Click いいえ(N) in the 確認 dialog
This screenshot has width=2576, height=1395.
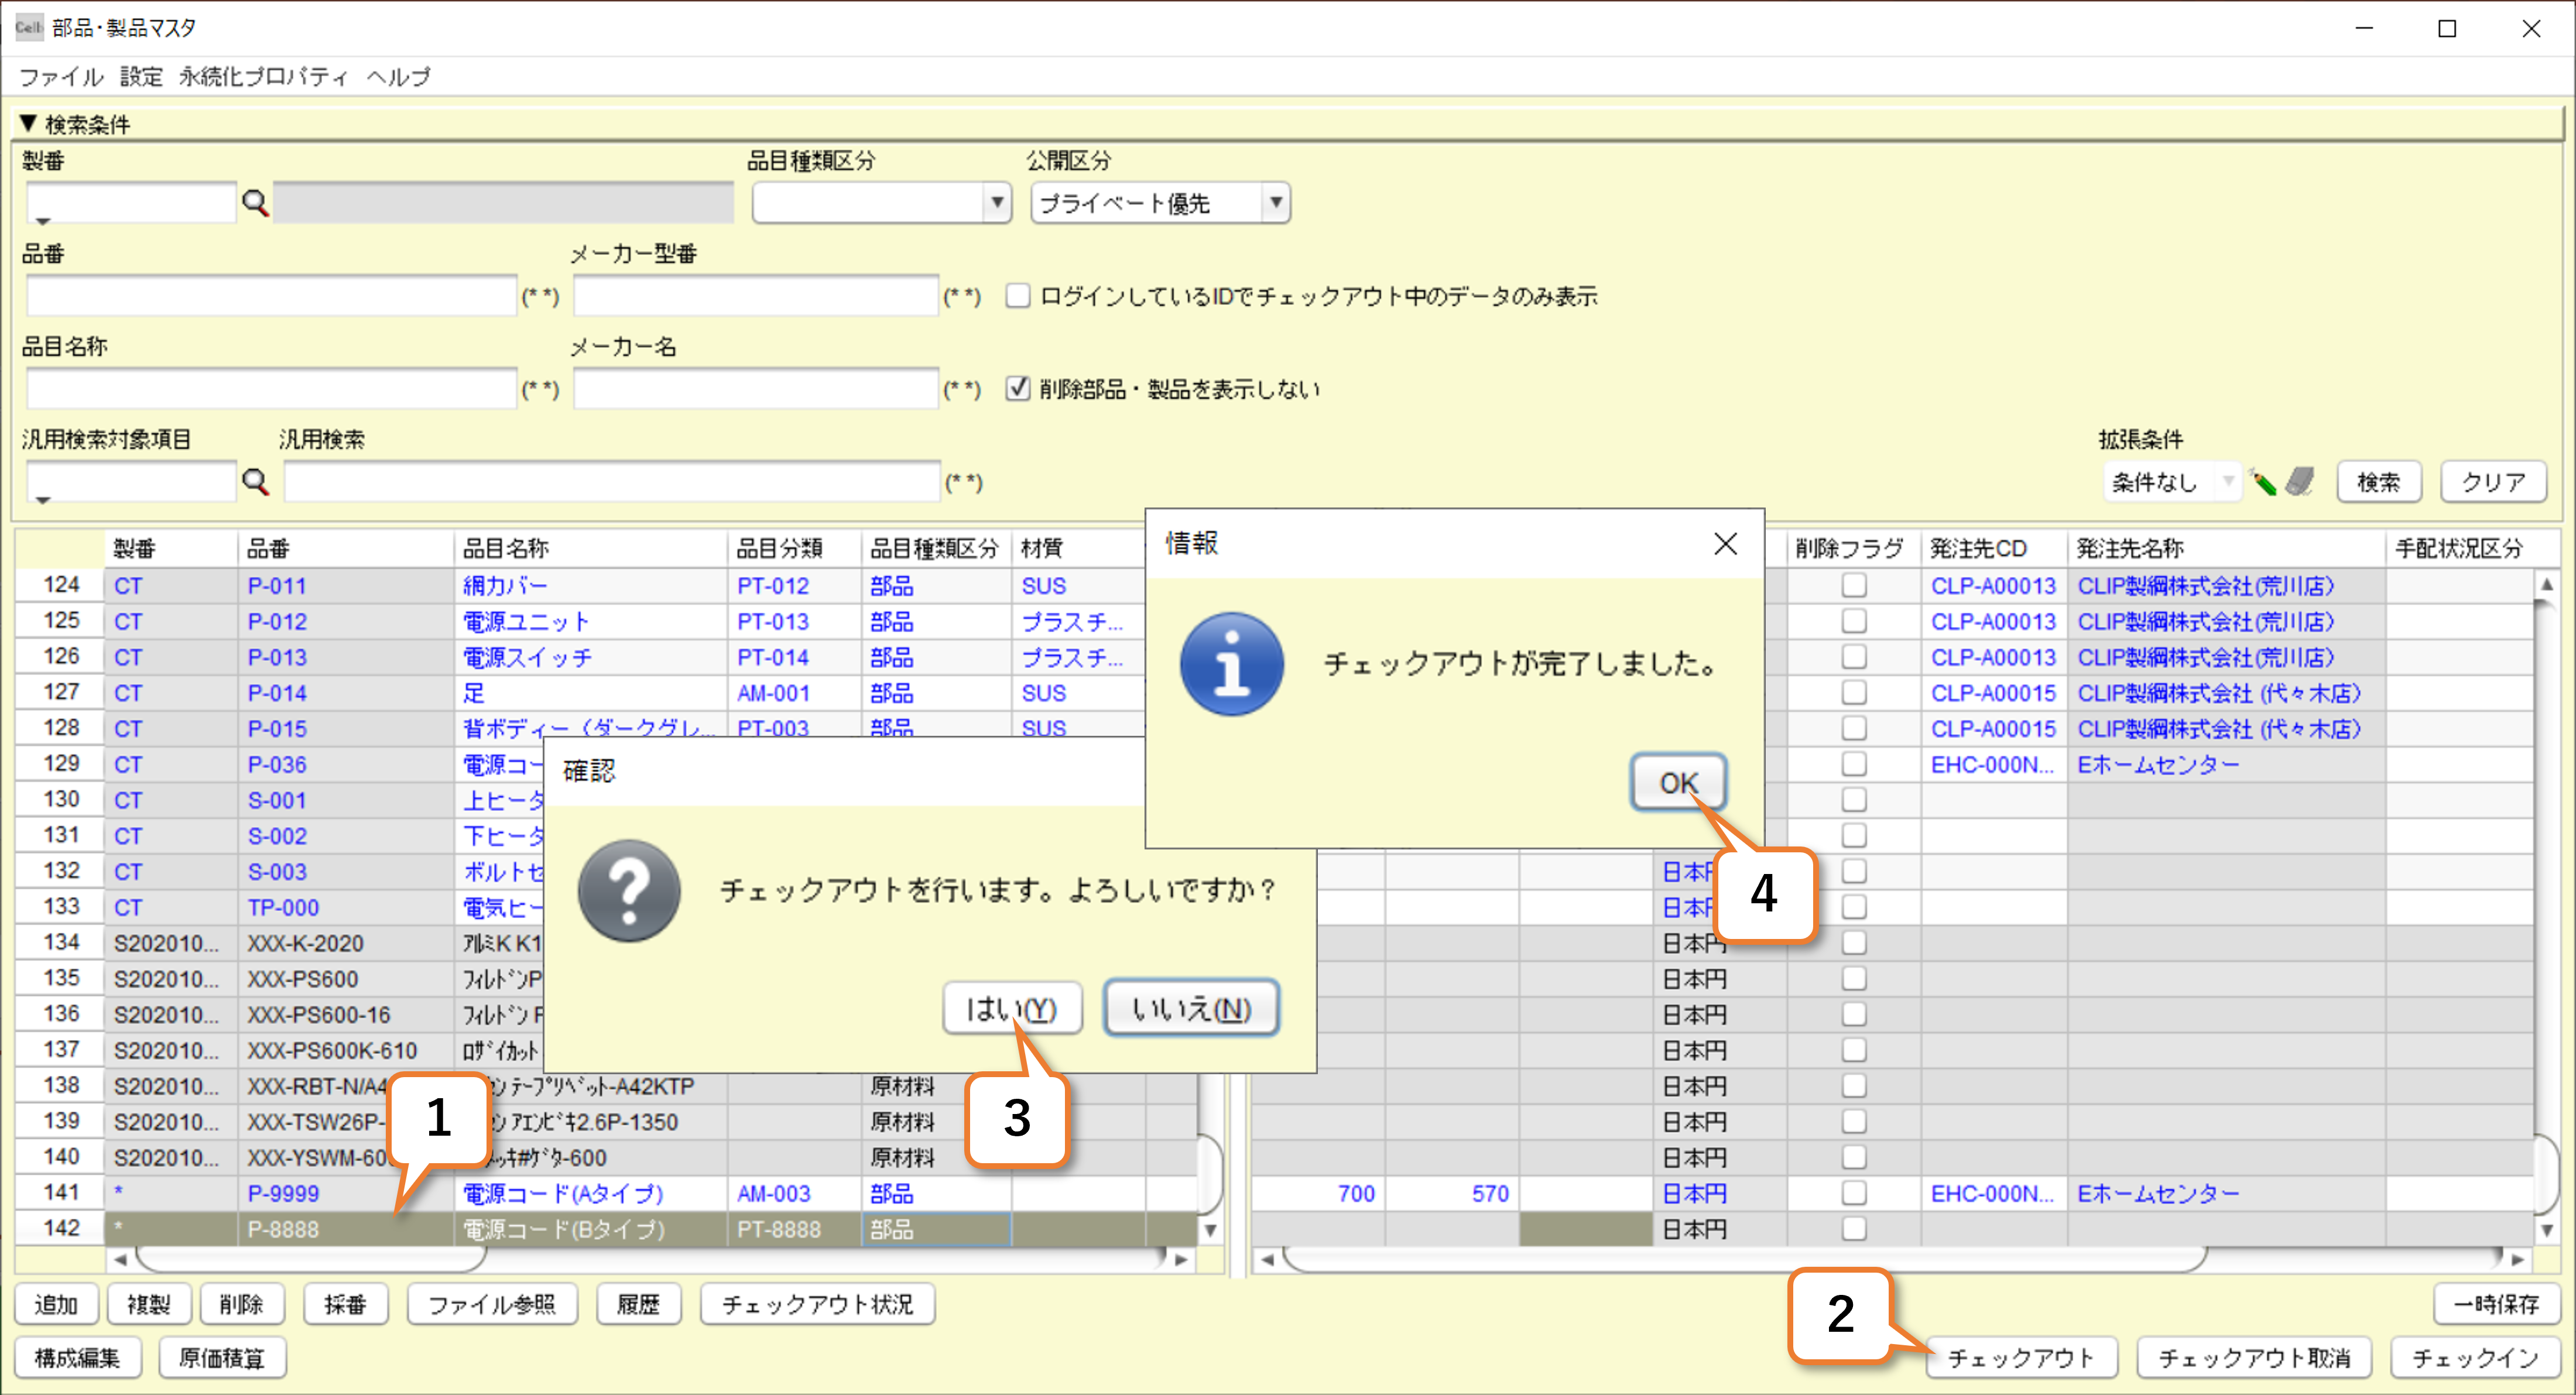point(1191,1009)
